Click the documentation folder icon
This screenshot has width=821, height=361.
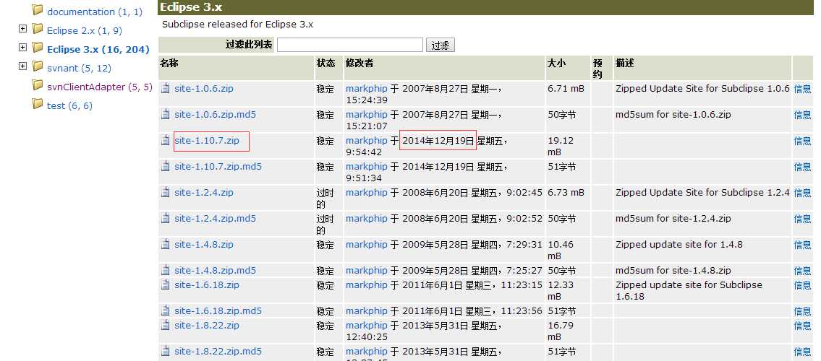[x=37, y=10]
